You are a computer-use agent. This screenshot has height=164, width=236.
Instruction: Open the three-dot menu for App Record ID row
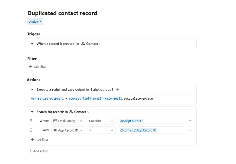191,130
